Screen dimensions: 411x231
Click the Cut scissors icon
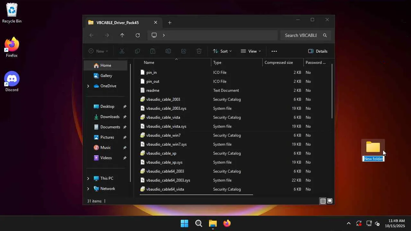coord(122,51)
